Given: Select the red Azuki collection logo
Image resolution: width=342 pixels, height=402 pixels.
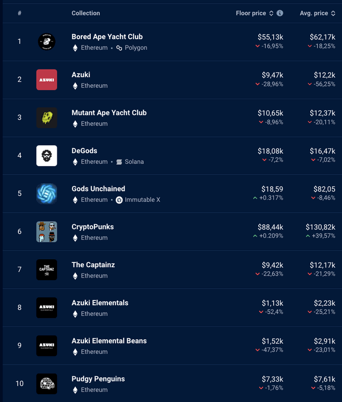Looking at the screenshot, I should [46, 79].
